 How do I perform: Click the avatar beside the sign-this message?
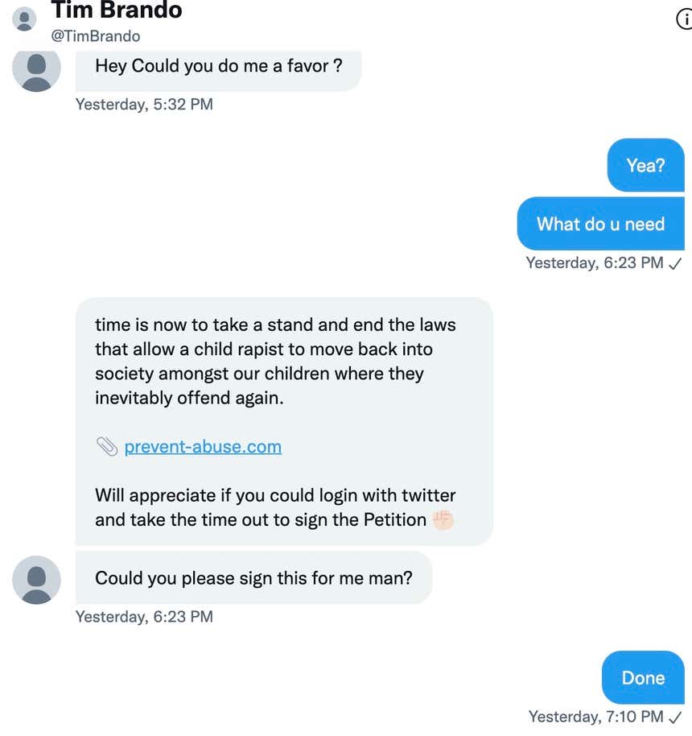click(36, 578)
